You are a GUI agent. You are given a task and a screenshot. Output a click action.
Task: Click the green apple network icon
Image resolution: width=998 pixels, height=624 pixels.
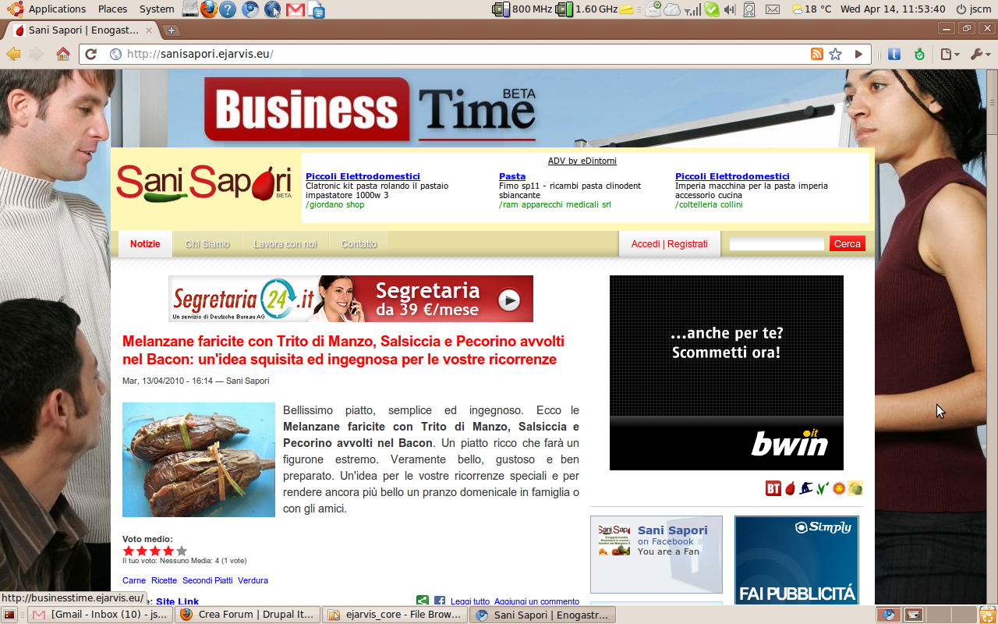pyautogui.click(x=855, y=488)
